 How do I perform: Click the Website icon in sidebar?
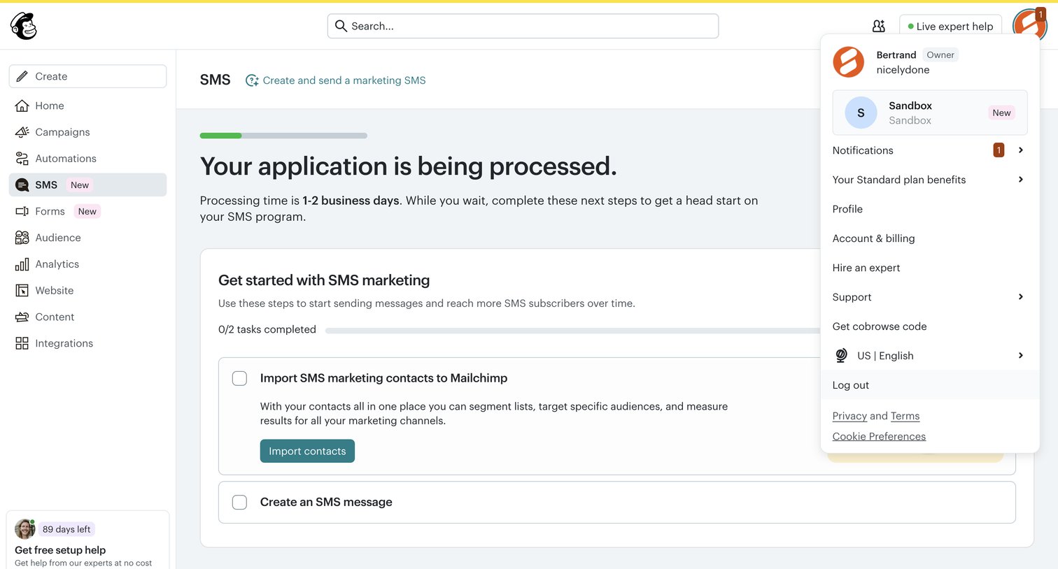point(22,291)
